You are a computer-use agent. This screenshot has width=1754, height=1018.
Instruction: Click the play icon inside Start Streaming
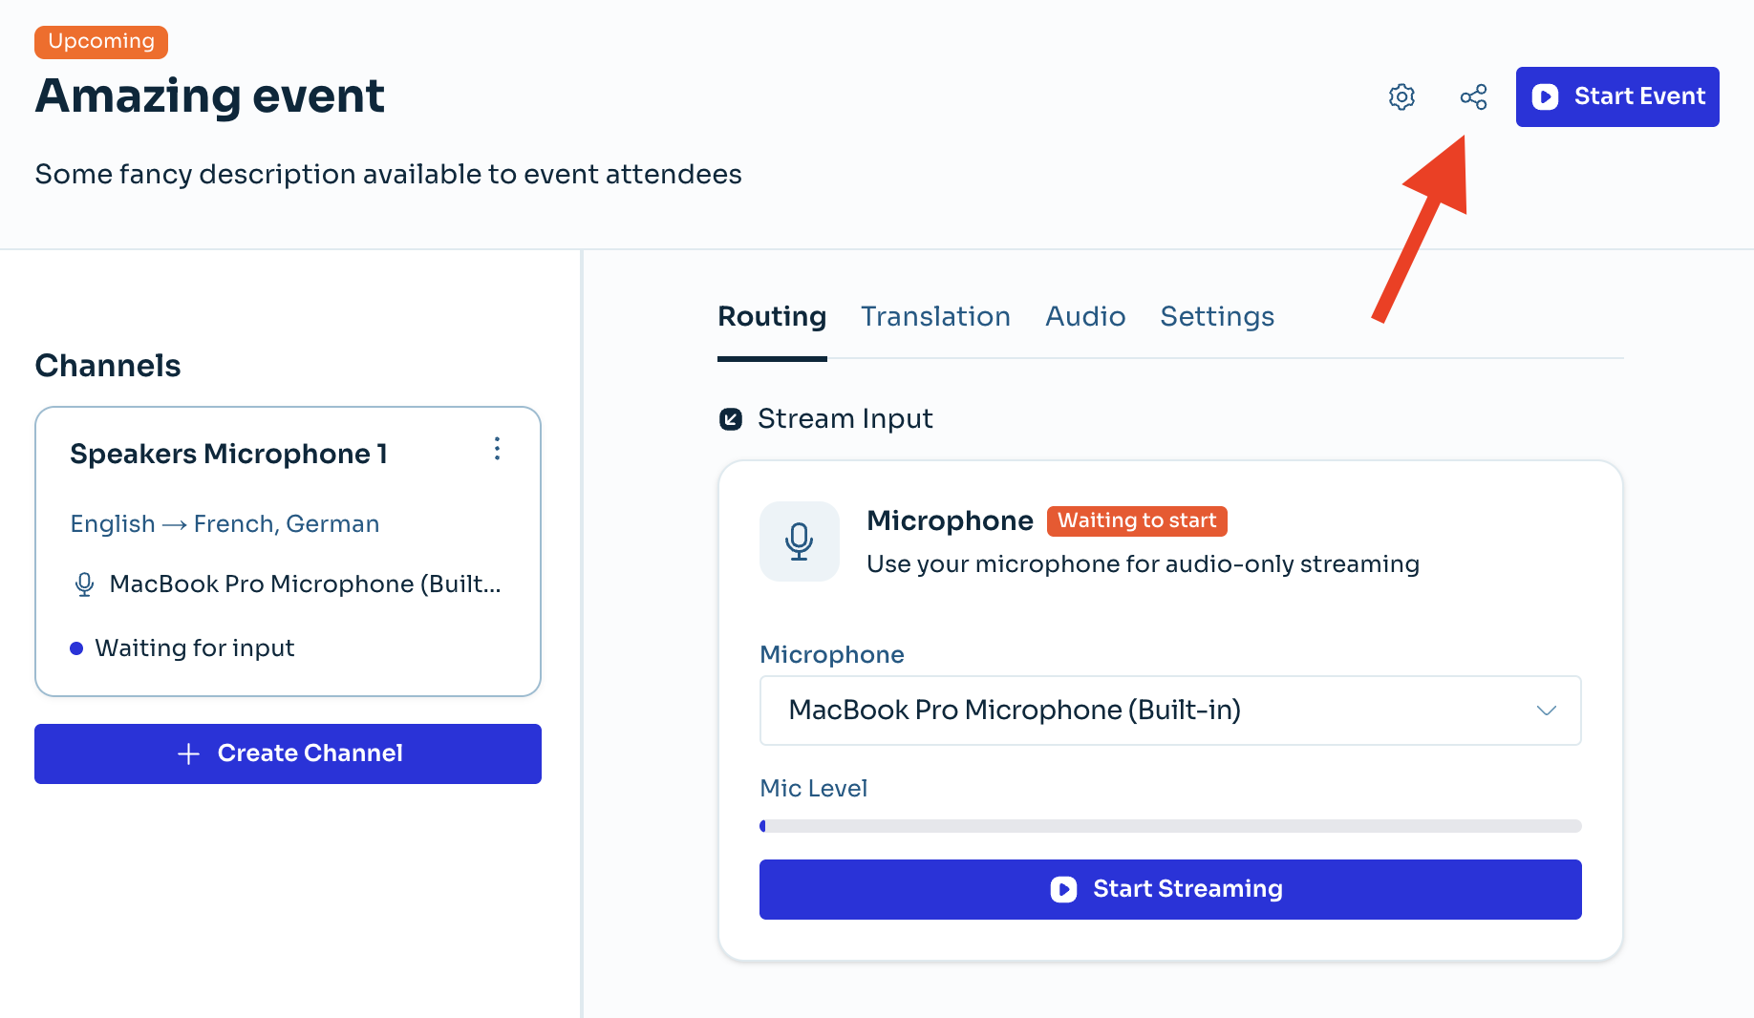(x=1062, y=889)
